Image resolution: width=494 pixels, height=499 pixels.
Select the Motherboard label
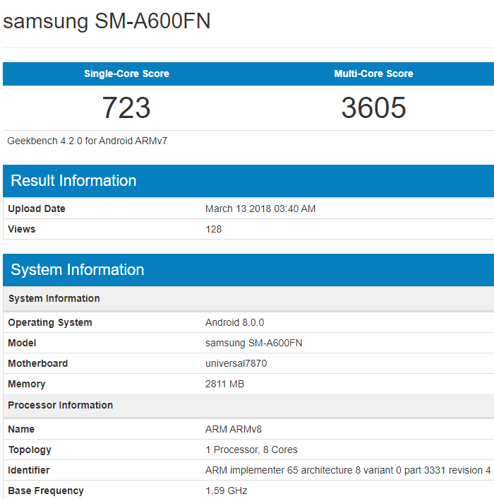(x=38, y=363)
